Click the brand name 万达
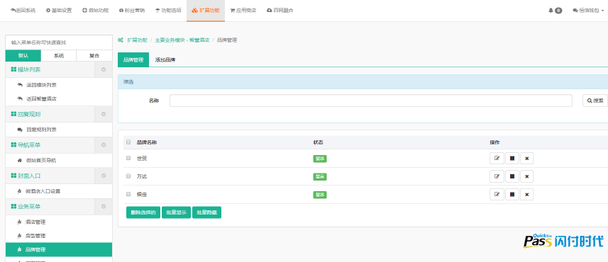This screenshot has height=262, width=608. coord(142,176)
